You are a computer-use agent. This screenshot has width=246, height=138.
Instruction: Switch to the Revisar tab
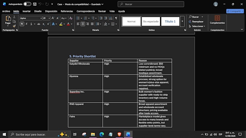point(102,11)
